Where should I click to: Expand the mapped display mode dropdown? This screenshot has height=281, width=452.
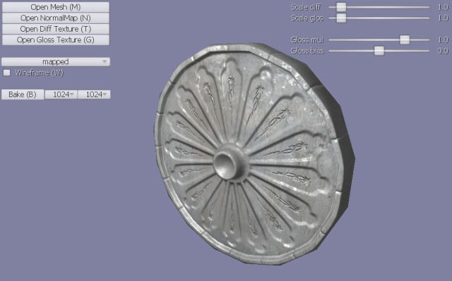click(x=56, y=61)
